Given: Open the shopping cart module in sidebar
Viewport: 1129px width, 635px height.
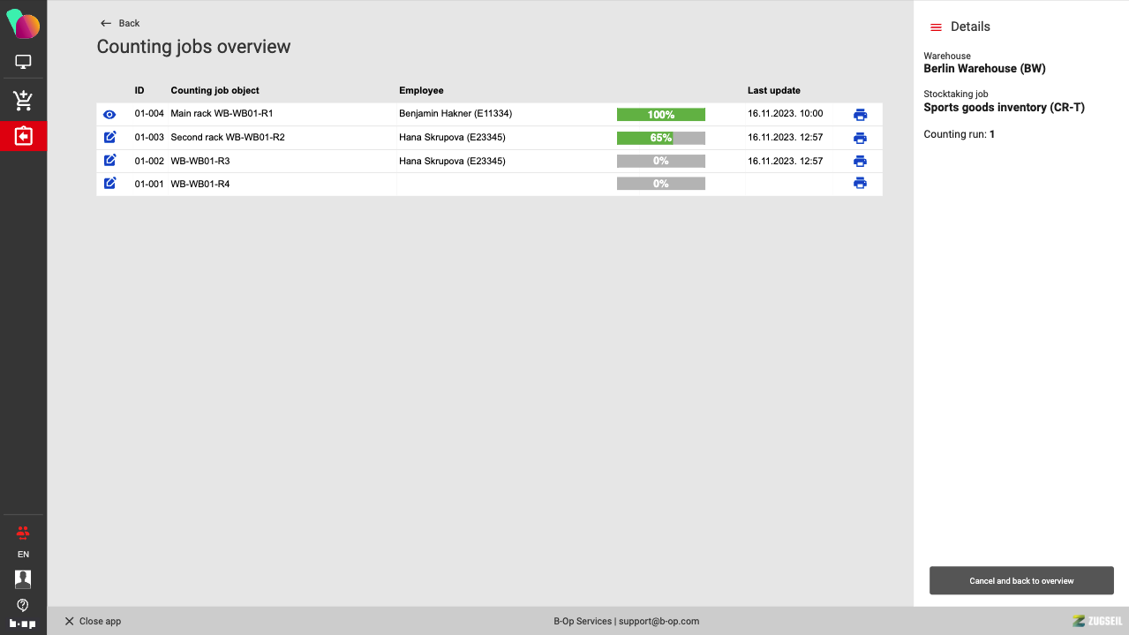Looking at the screenshot, I should pyautogui.click(x=23, y=101).
